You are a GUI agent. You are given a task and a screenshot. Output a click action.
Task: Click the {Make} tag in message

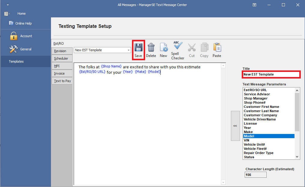(140, 72)
